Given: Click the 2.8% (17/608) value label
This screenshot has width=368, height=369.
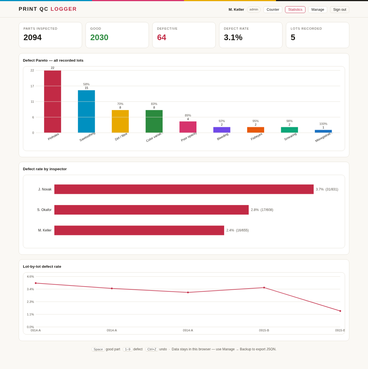Looking at the screenshot, I should [262, 210].
